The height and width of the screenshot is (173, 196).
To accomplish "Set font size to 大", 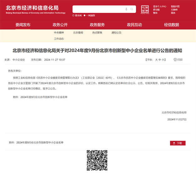I will (156, 60).
